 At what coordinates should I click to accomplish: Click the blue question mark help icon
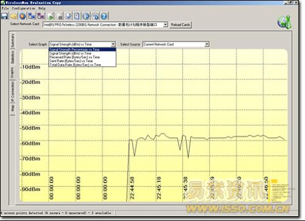(x=104, y=16)
